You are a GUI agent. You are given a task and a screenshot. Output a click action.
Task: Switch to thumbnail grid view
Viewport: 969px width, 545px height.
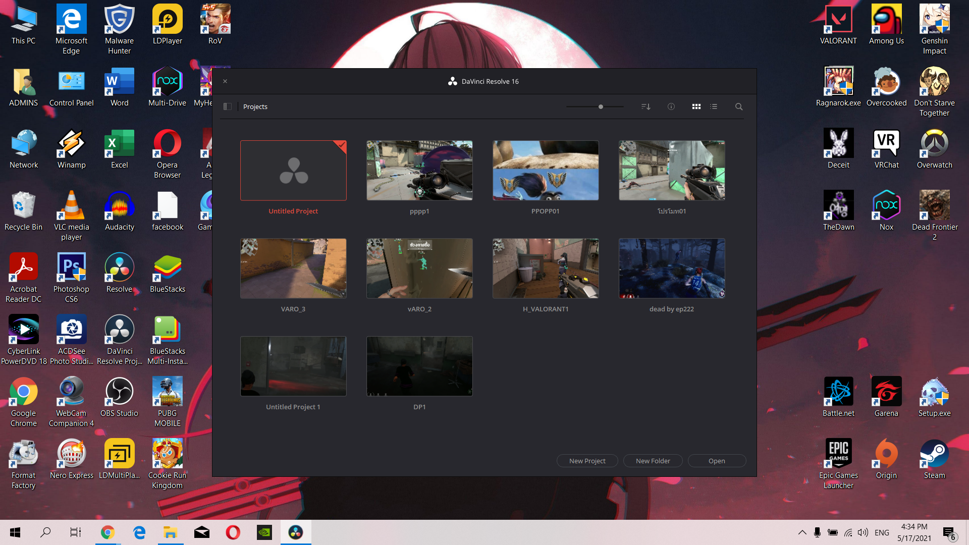coord(696,106)
